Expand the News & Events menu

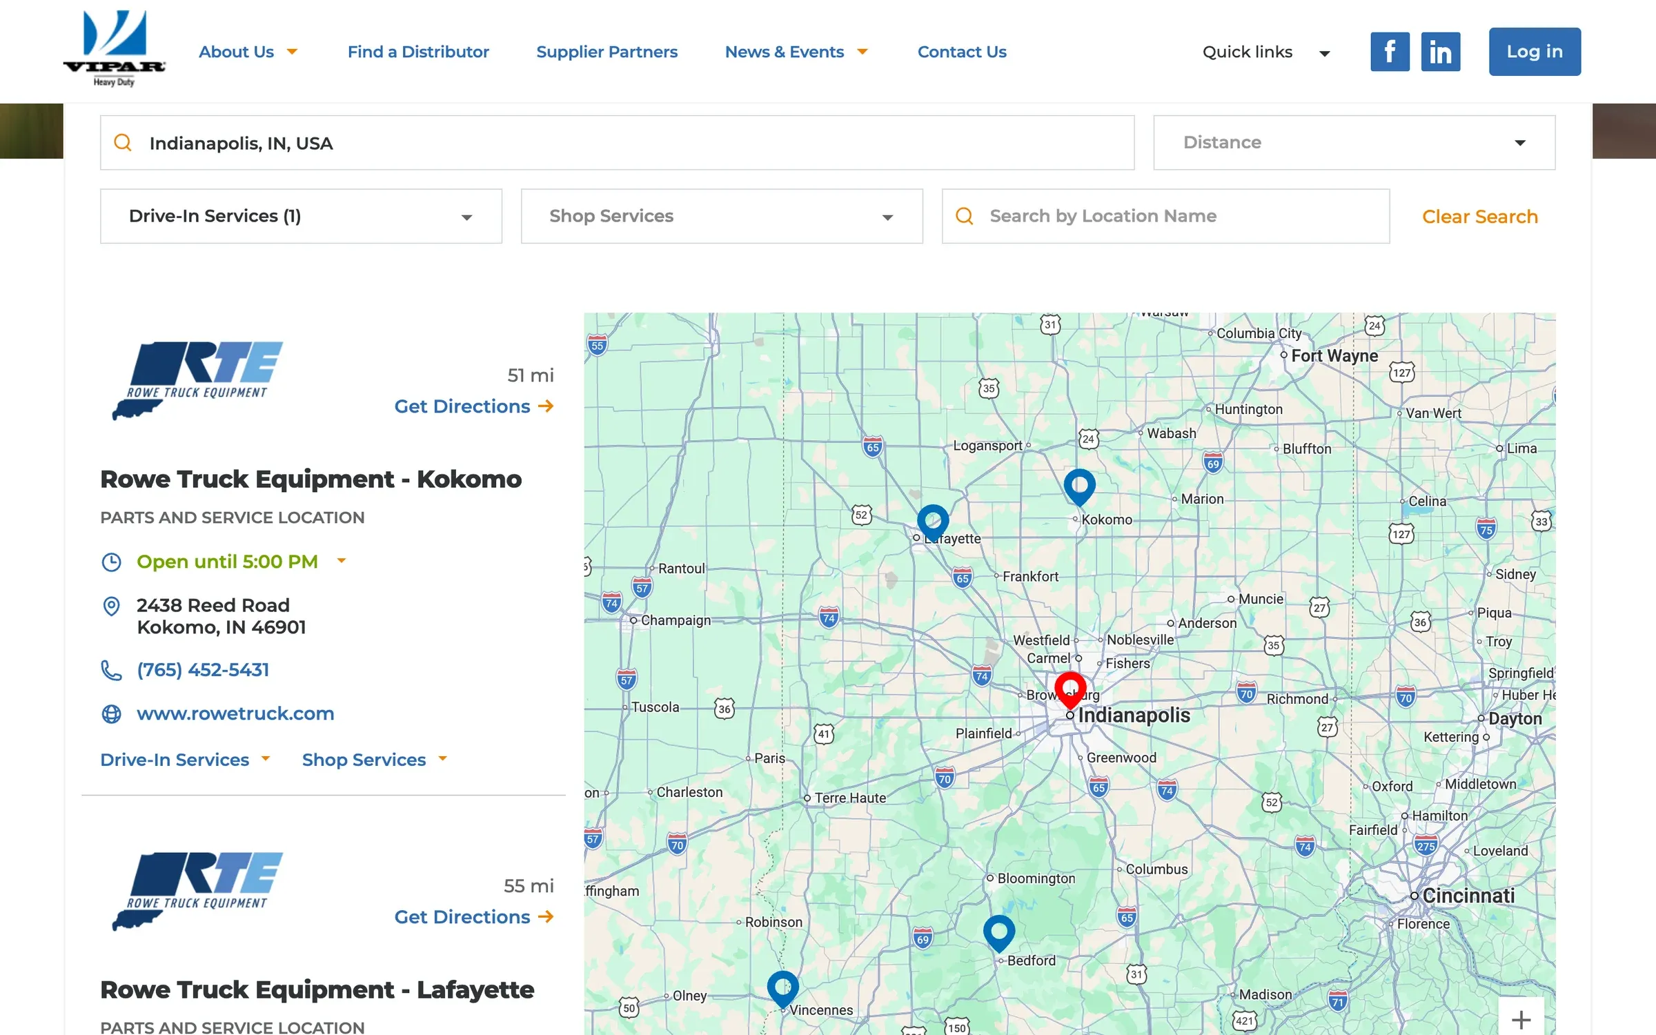coord(796,52)
